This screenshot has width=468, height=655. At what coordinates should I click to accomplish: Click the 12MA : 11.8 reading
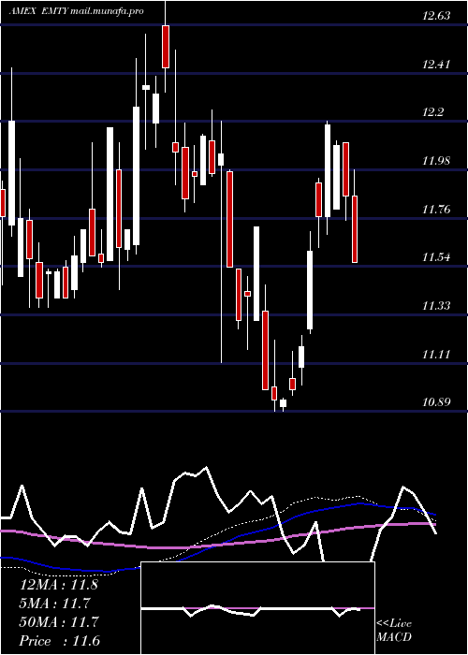pos(58,585)
